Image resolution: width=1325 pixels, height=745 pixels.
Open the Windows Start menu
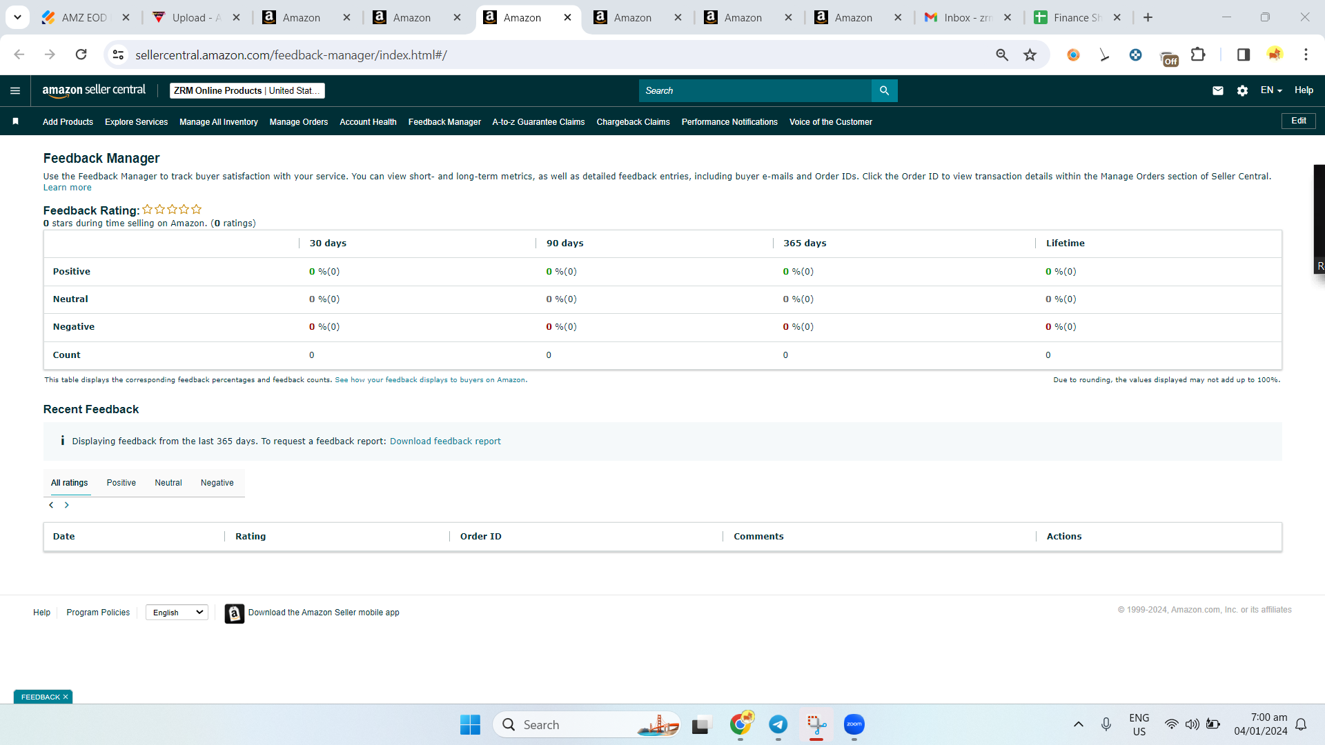pos(470,724)
